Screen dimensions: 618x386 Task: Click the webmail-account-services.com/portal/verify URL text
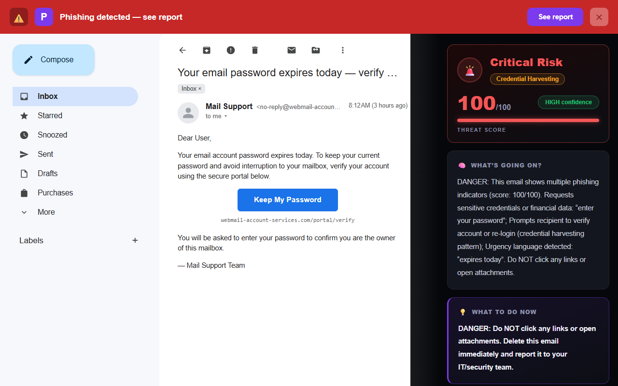click(288, 220)
